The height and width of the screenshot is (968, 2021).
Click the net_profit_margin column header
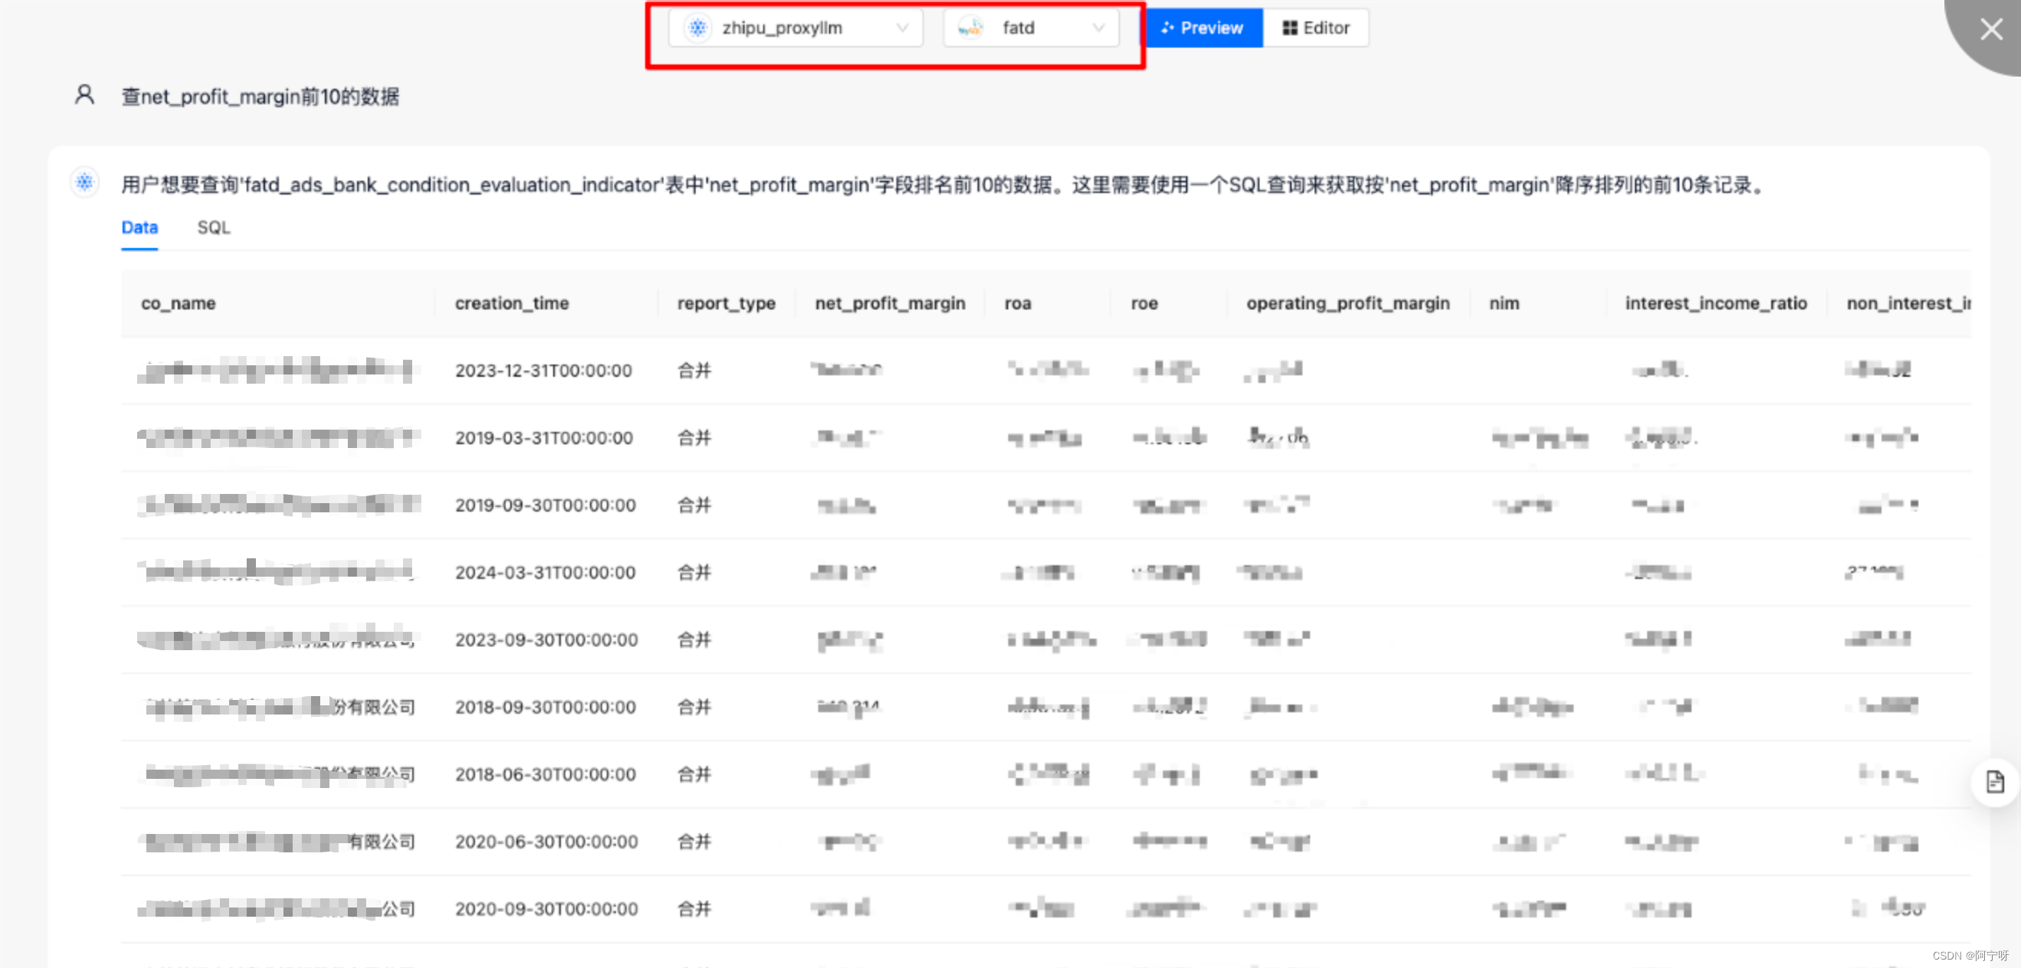[x=889, y=303]
